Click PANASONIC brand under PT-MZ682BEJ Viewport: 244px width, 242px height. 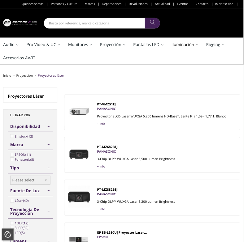(107, 151)
